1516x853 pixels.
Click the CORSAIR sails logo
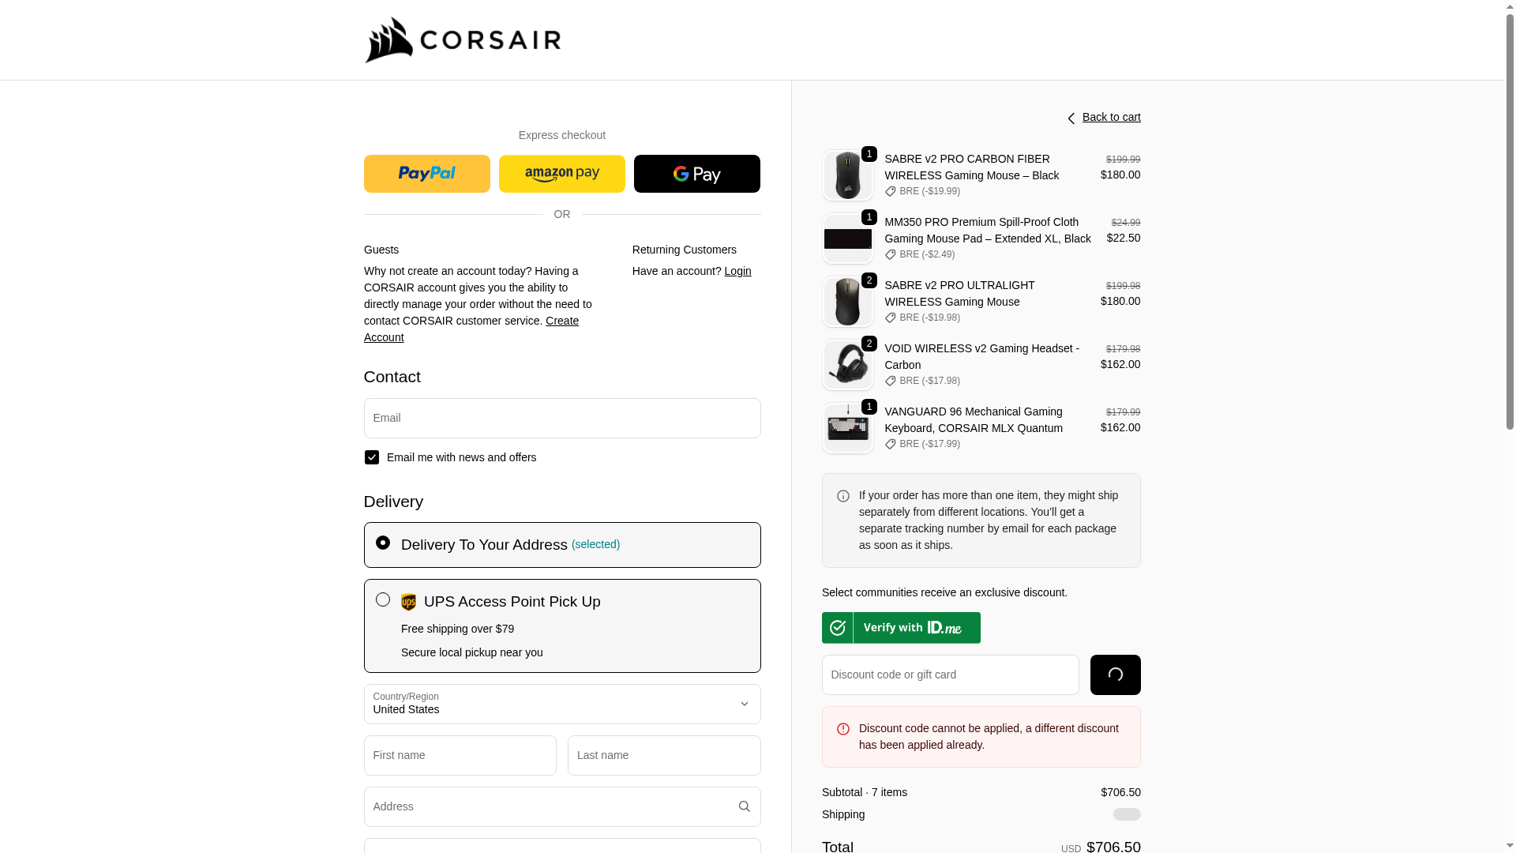coord(388,40)
